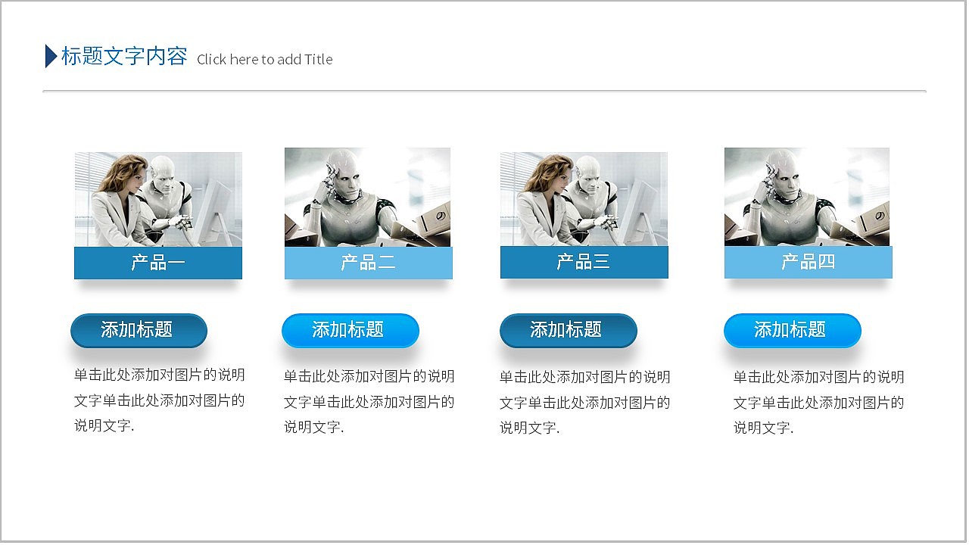This screenshot has width=969, height=545.
Task: Click the 产品三 dark blue label bar
Action: coord(584,262)
